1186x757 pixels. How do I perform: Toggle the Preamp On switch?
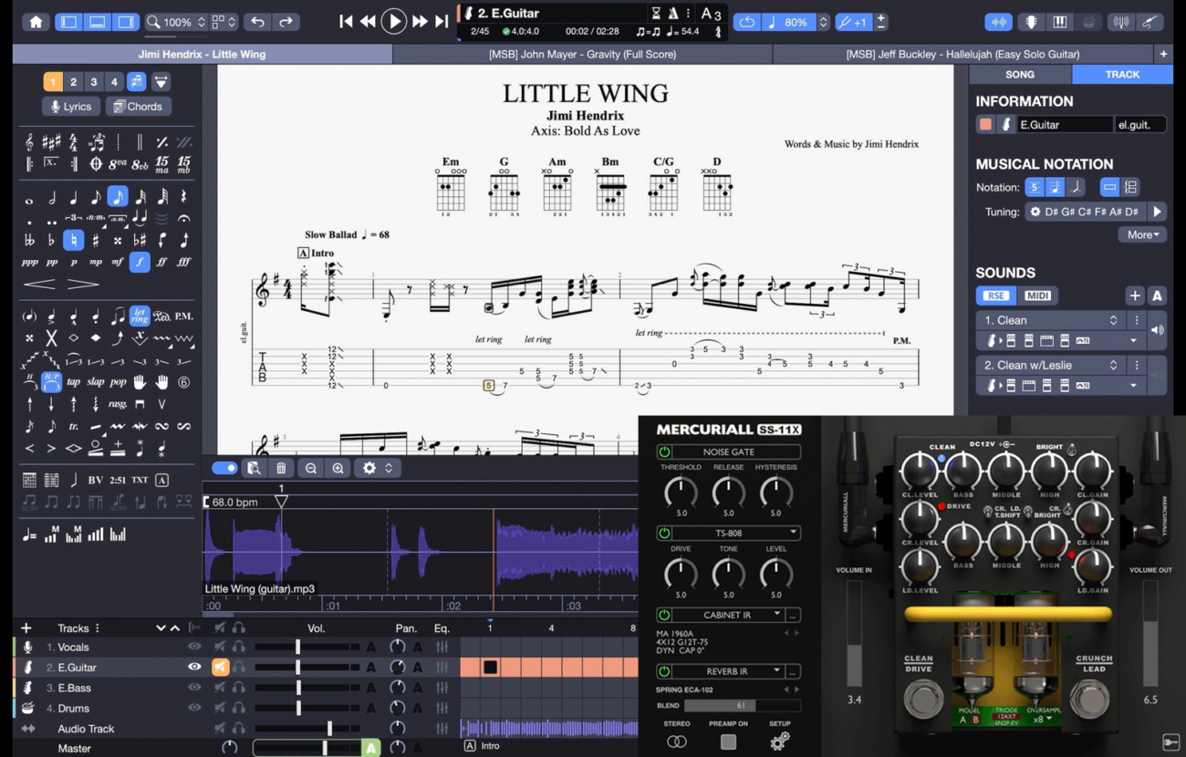pos(728,741)
